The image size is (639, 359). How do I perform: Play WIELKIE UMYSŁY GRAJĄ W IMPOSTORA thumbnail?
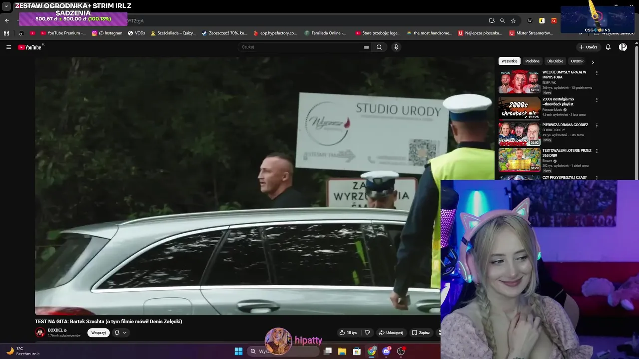point(519,82)
